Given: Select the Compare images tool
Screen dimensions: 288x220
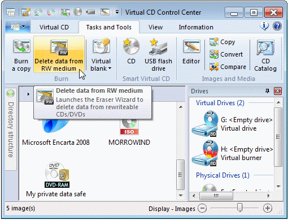Looking at the screenshot, I should pyautogui.click(x=228, y=67).
